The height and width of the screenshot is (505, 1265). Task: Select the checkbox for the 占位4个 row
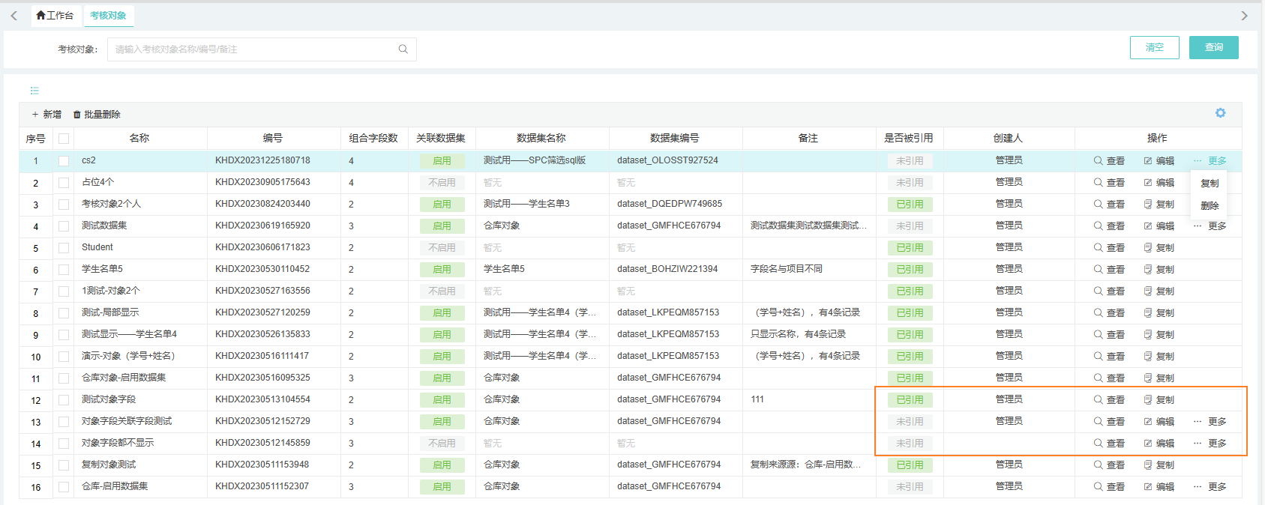pos(64,183)
